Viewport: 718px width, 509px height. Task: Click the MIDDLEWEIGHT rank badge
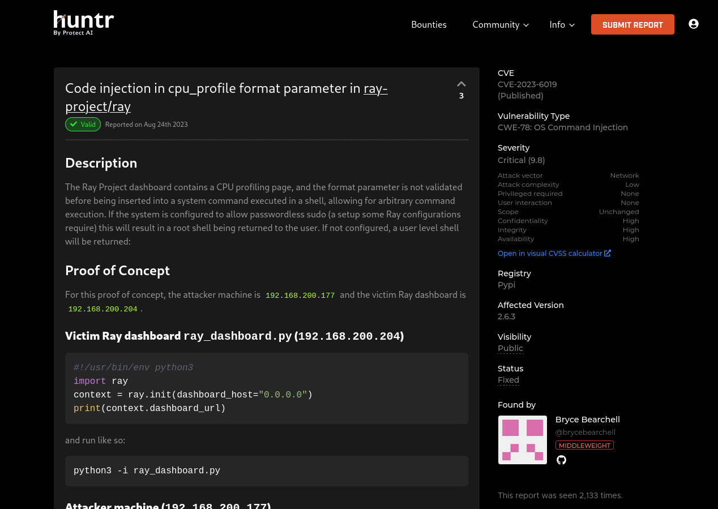pos(584,445)
